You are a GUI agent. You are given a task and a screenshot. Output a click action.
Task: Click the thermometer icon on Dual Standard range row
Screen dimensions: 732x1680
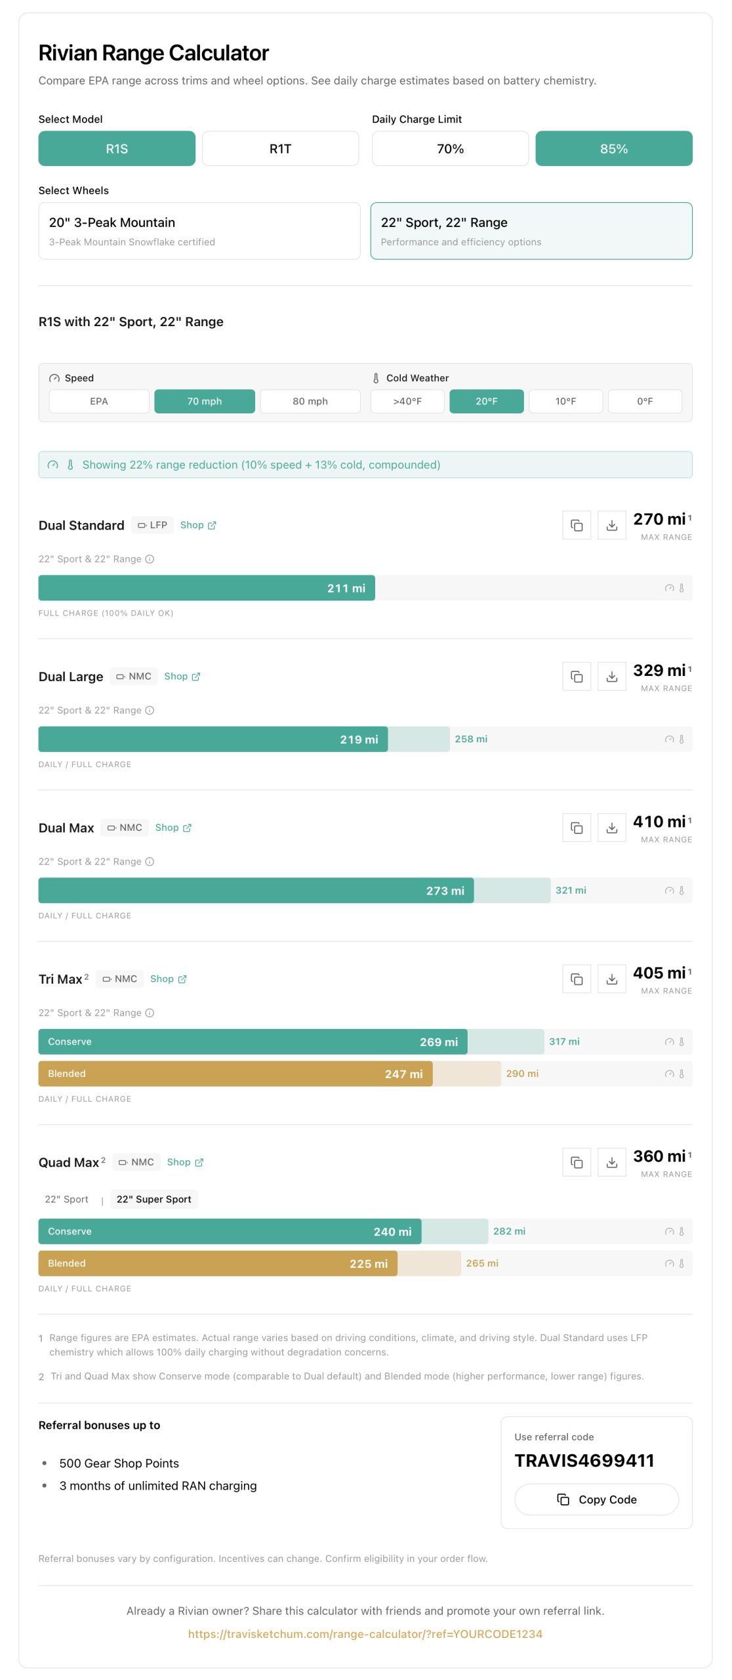pyautogui.click(x=681, y=588)
